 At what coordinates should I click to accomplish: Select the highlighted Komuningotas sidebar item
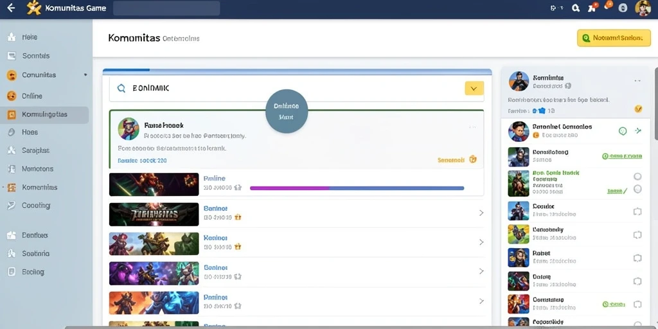[44, 114]
